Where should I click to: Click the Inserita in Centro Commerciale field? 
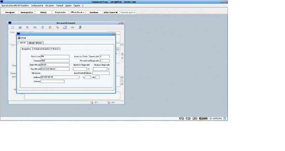click(104, 57)
